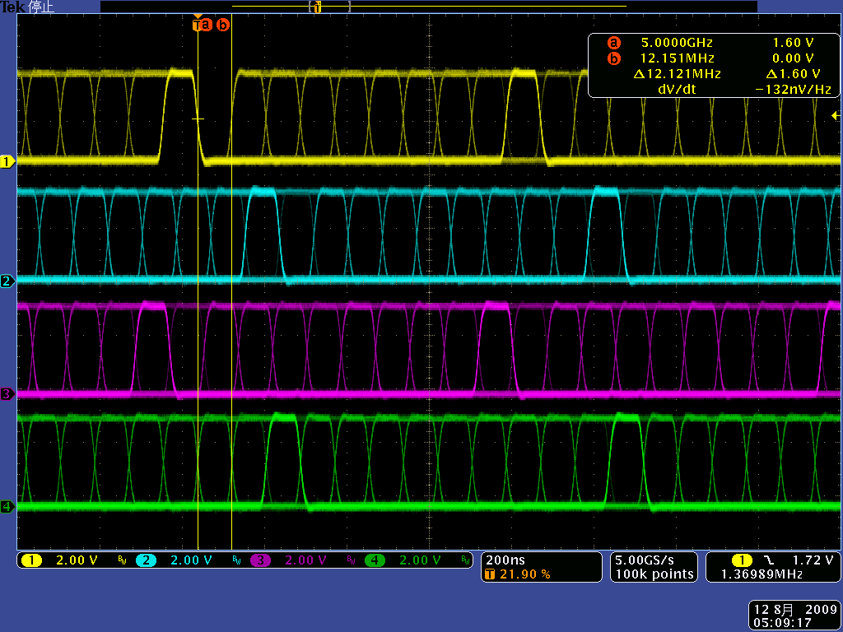Click the 5.0000GHz cursor a reading
Viewport: 843px width, 632px height.
677,43
